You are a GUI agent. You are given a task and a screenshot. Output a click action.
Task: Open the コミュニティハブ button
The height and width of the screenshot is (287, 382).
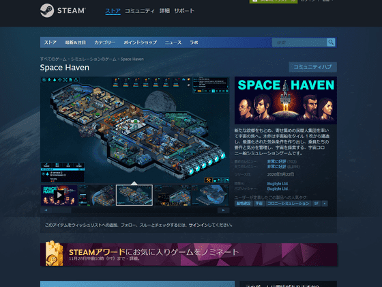[313, 67]
